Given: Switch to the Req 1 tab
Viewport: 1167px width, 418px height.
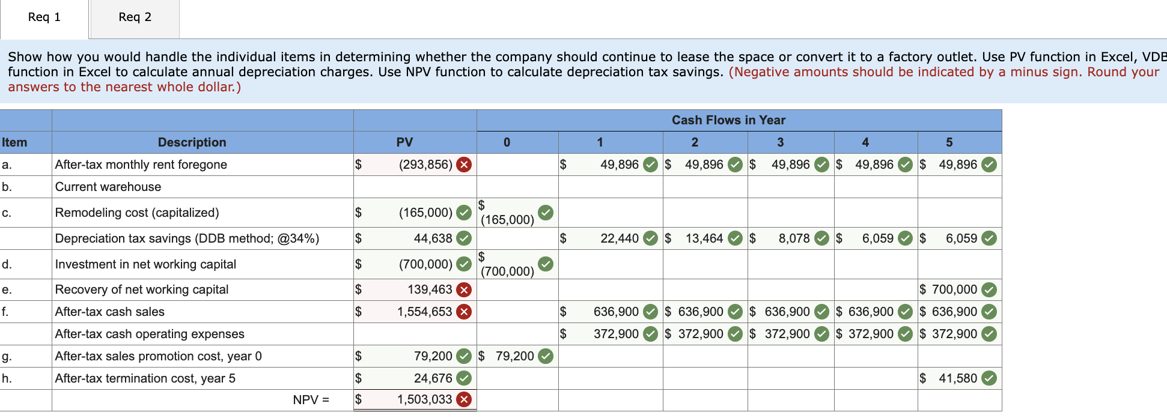Looking at the screenshot, I should (43, 17).
